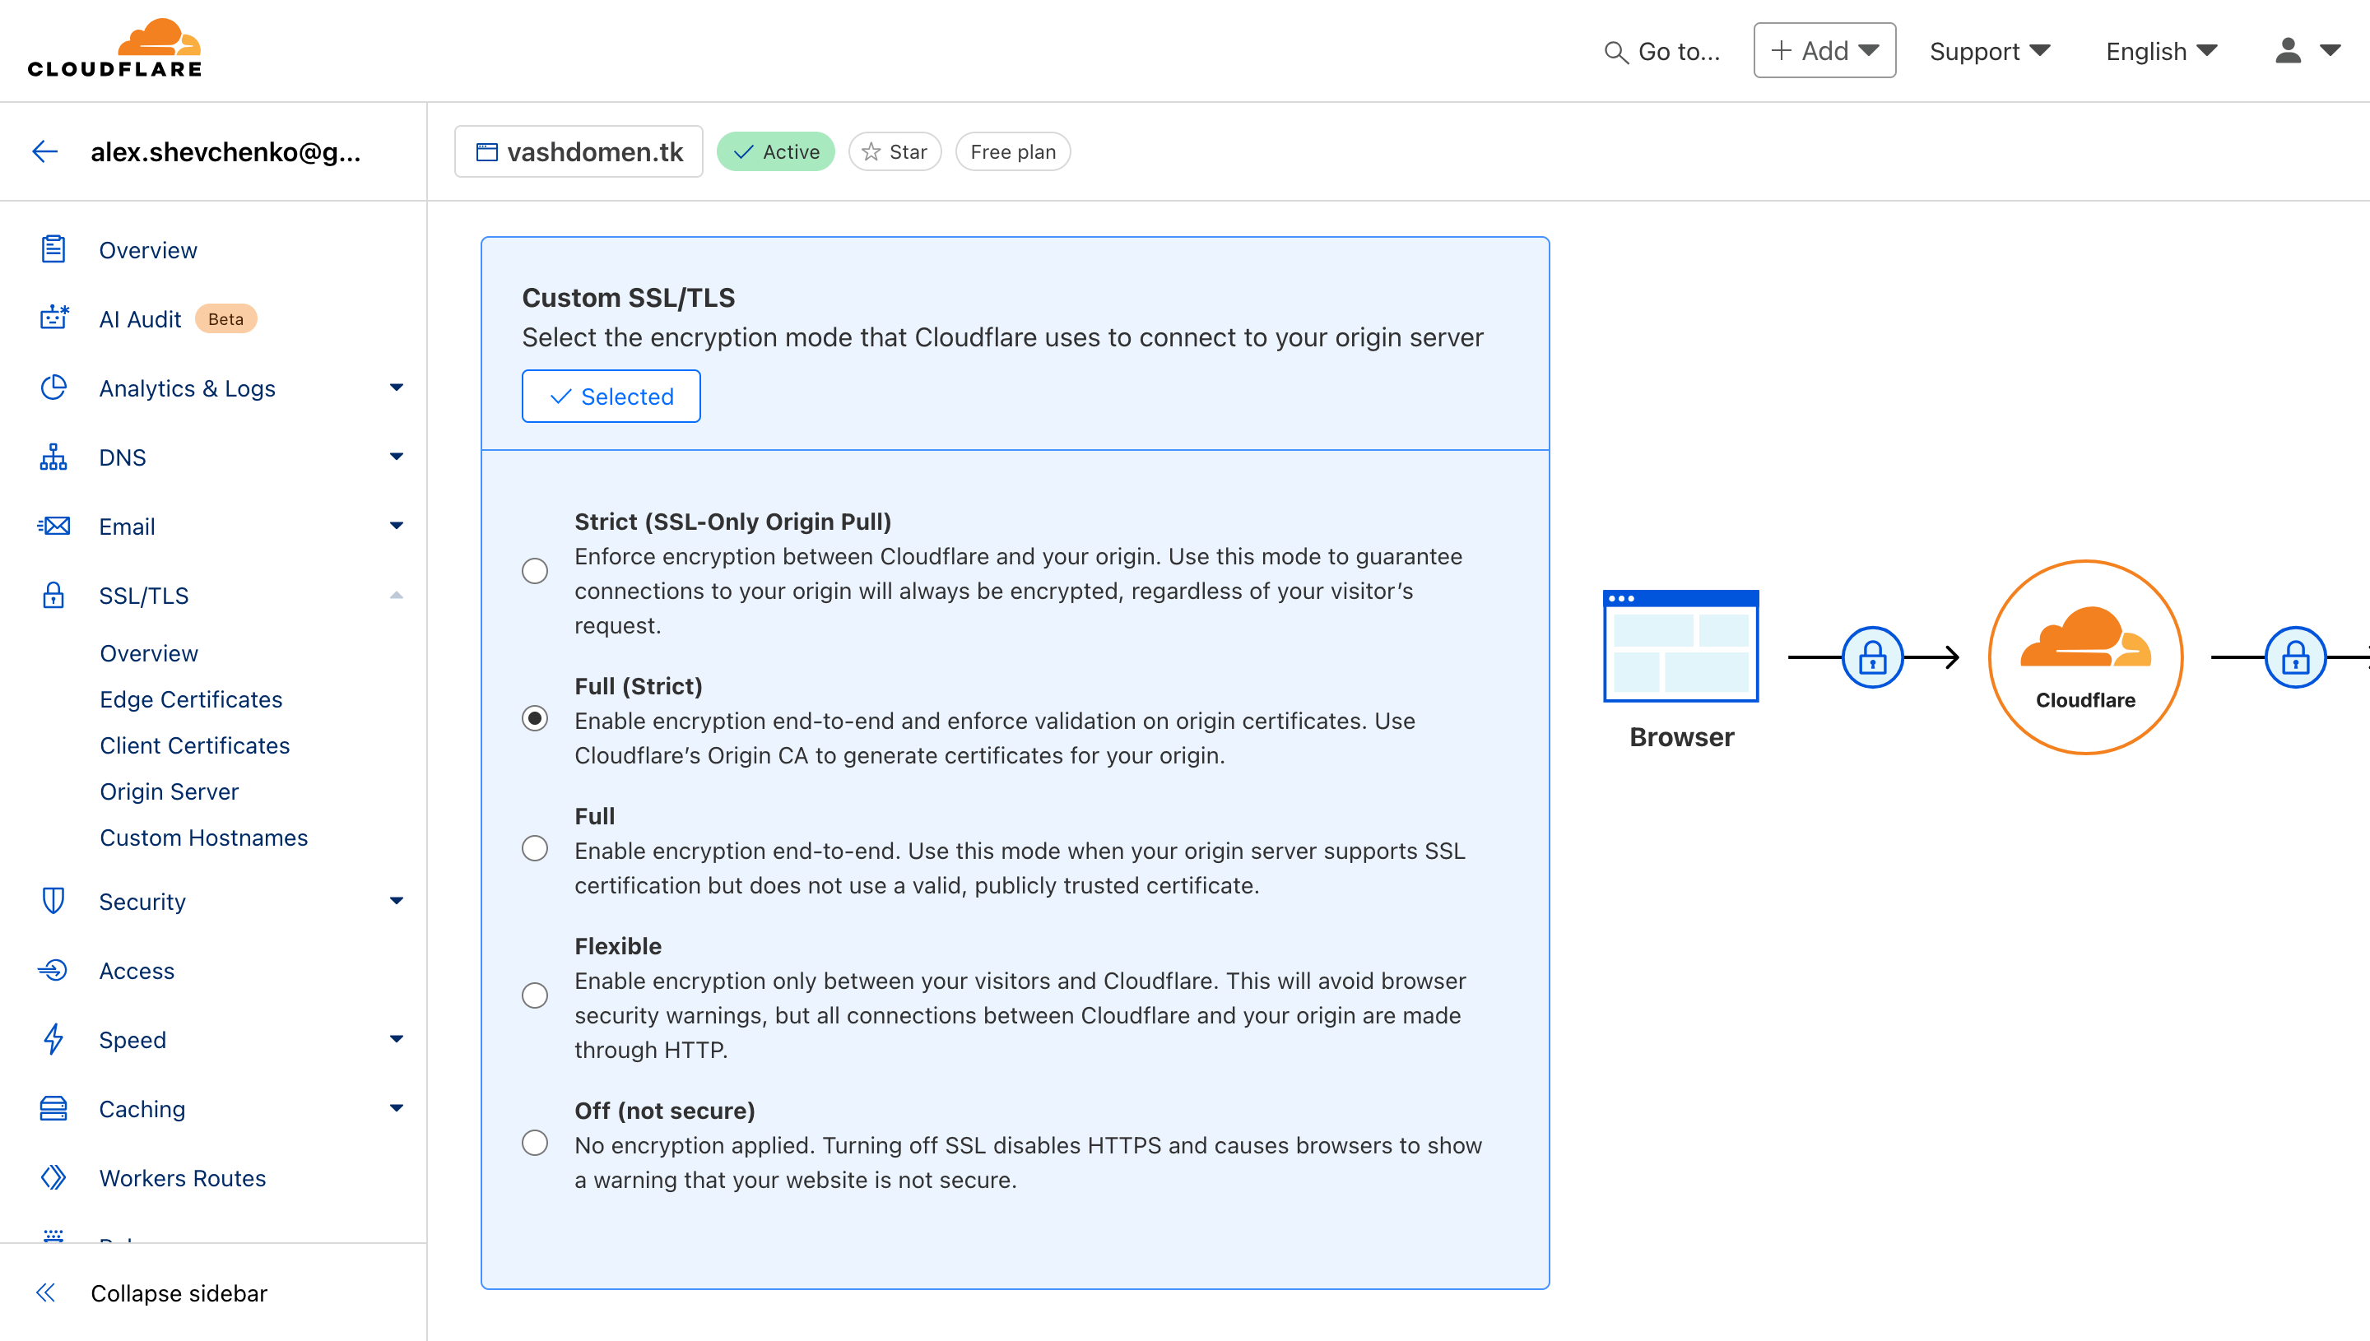Click the Active status badge
This screenshot has width=2370, height=1341.
[775, 151]
